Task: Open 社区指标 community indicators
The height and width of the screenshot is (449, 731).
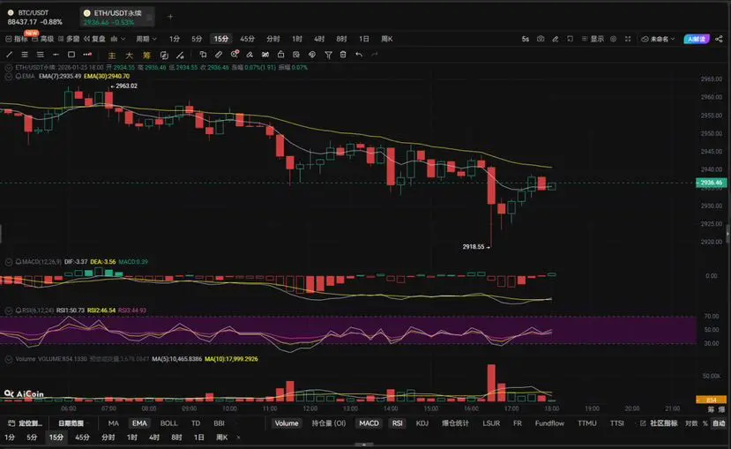Action: [x=659, y=423]
